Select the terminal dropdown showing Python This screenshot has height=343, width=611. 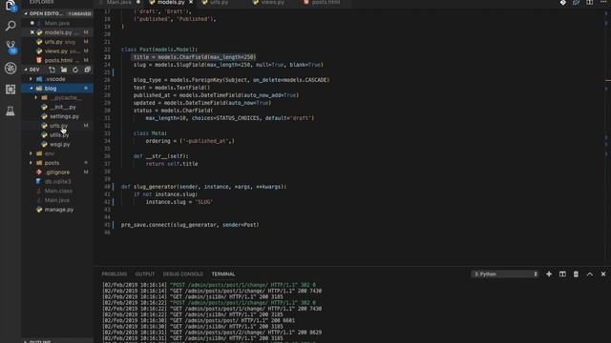click(x=505, y=274)
